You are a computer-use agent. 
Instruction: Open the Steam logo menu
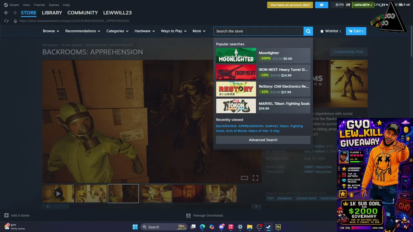click(x=6, y=5)
